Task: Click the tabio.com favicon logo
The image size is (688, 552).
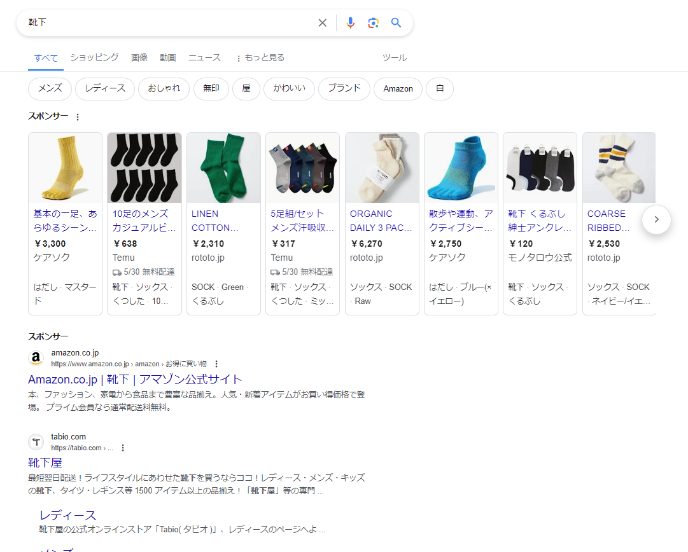Action: pos(36,442)
